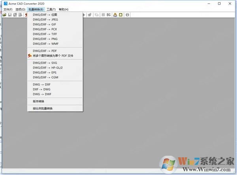237x175 pixels.
Task: Select 将多个图形转换为单个 PDF 文件
Action: 55,56
